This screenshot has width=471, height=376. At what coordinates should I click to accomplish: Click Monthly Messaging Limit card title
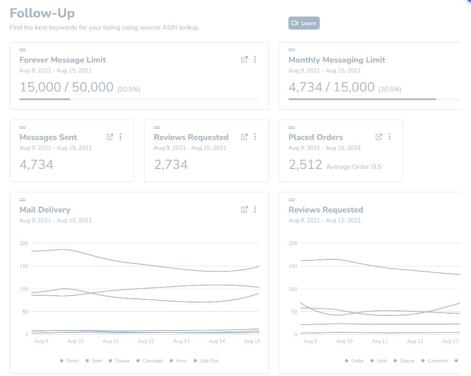(x=337, y=60)
